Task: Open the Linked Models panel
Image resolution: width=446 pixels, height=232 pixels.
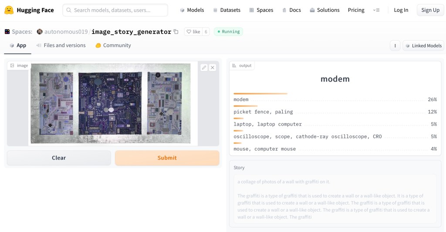Action: [423, 45]
